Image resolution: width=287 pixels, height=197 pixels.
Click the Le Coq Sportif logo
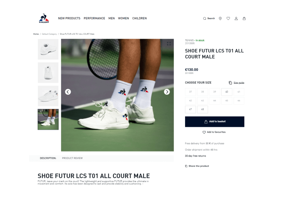[44, 18]
